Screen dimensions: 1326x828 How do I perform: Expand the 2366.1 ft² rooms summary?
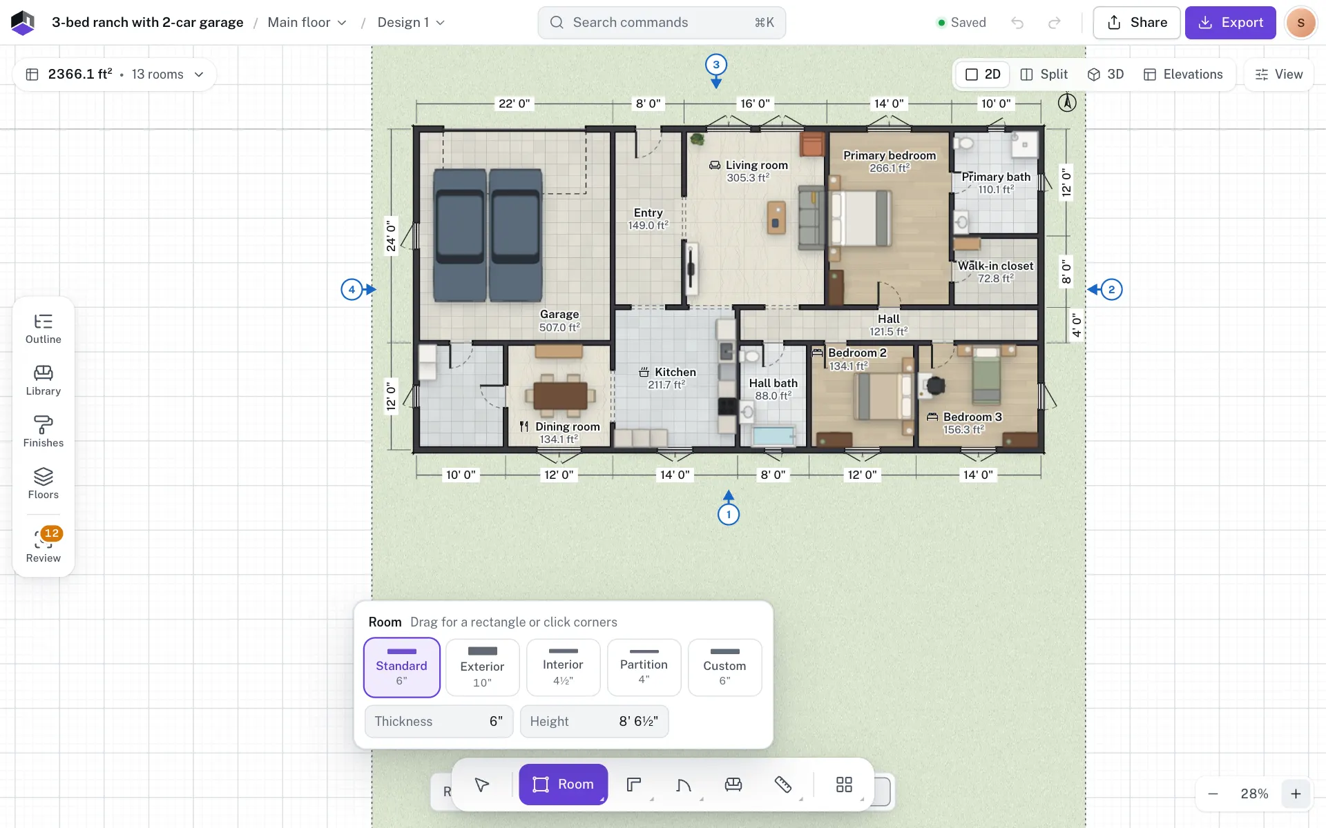115,75
